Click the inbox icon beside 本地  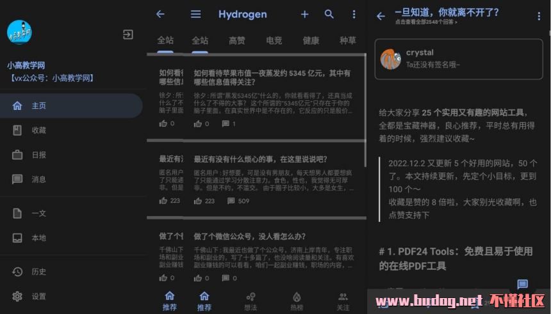coord(17,238)
